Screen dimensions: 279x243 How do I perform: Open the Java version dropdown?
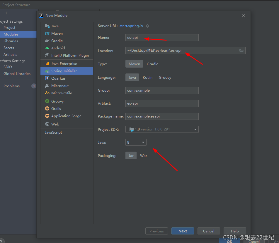pos(136,143)
